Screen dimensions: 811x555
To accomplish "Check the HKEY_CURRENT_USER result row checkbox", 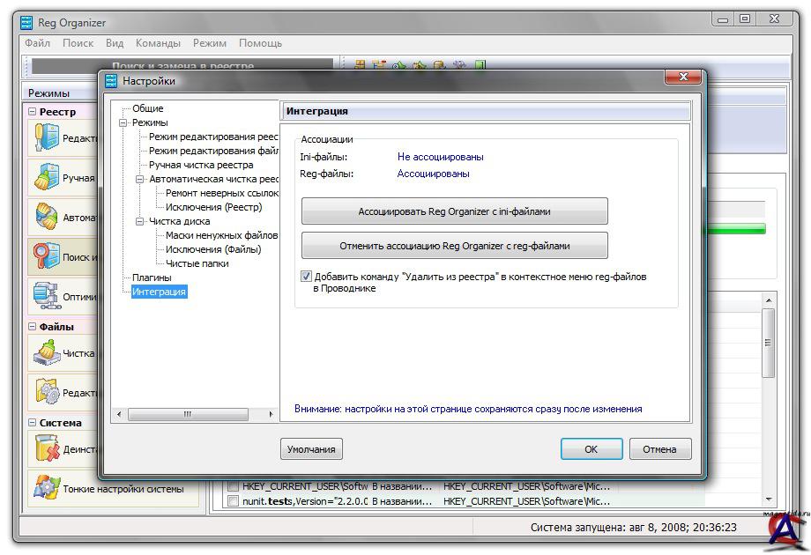I will coord(234,485).
